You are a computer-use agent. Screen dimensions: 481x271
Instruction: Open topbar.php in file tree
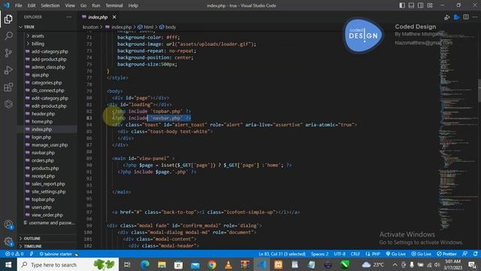[x=43, y=199]
